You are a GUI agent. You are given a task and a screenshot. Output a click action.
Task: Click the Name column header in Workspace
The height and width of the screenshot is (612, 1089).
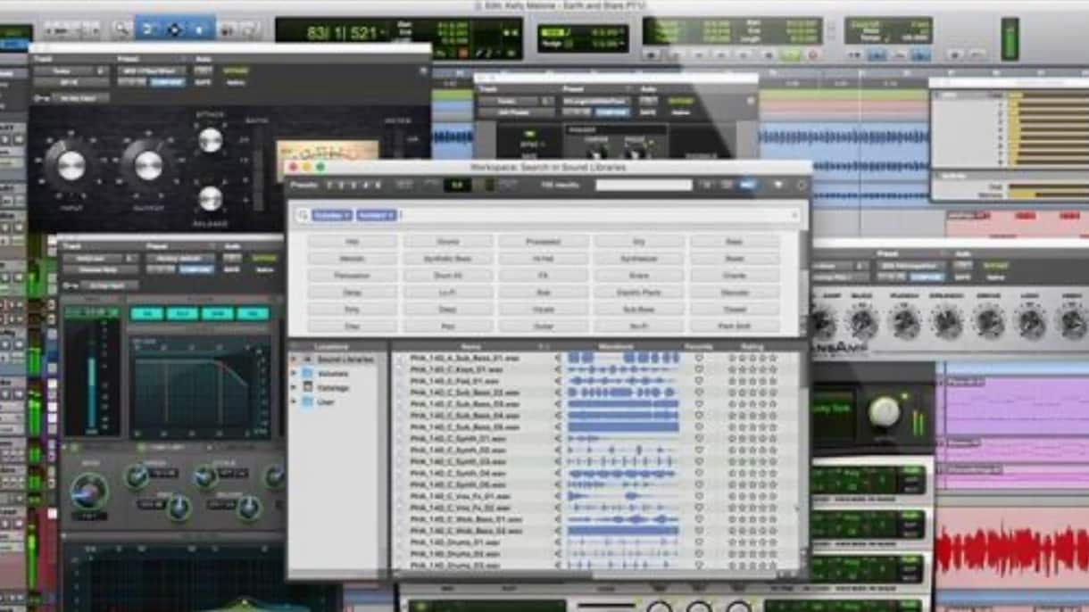click(x=471, y=346)
